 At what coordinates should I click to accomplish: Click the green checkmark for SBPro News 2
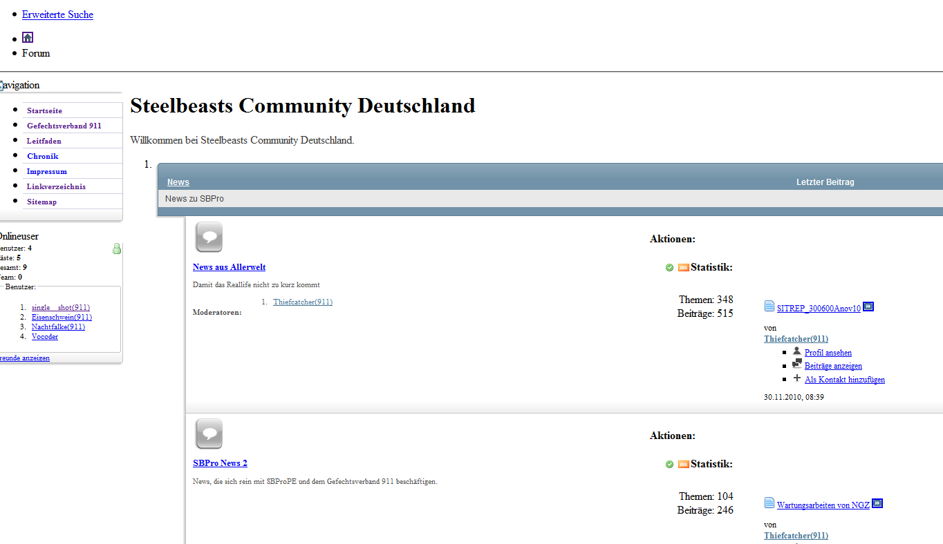(669, 465)
